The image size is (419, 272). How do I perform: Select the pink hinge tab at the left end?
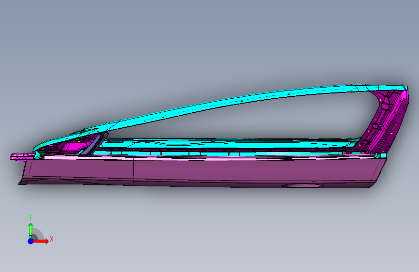[x=22, y=157]
